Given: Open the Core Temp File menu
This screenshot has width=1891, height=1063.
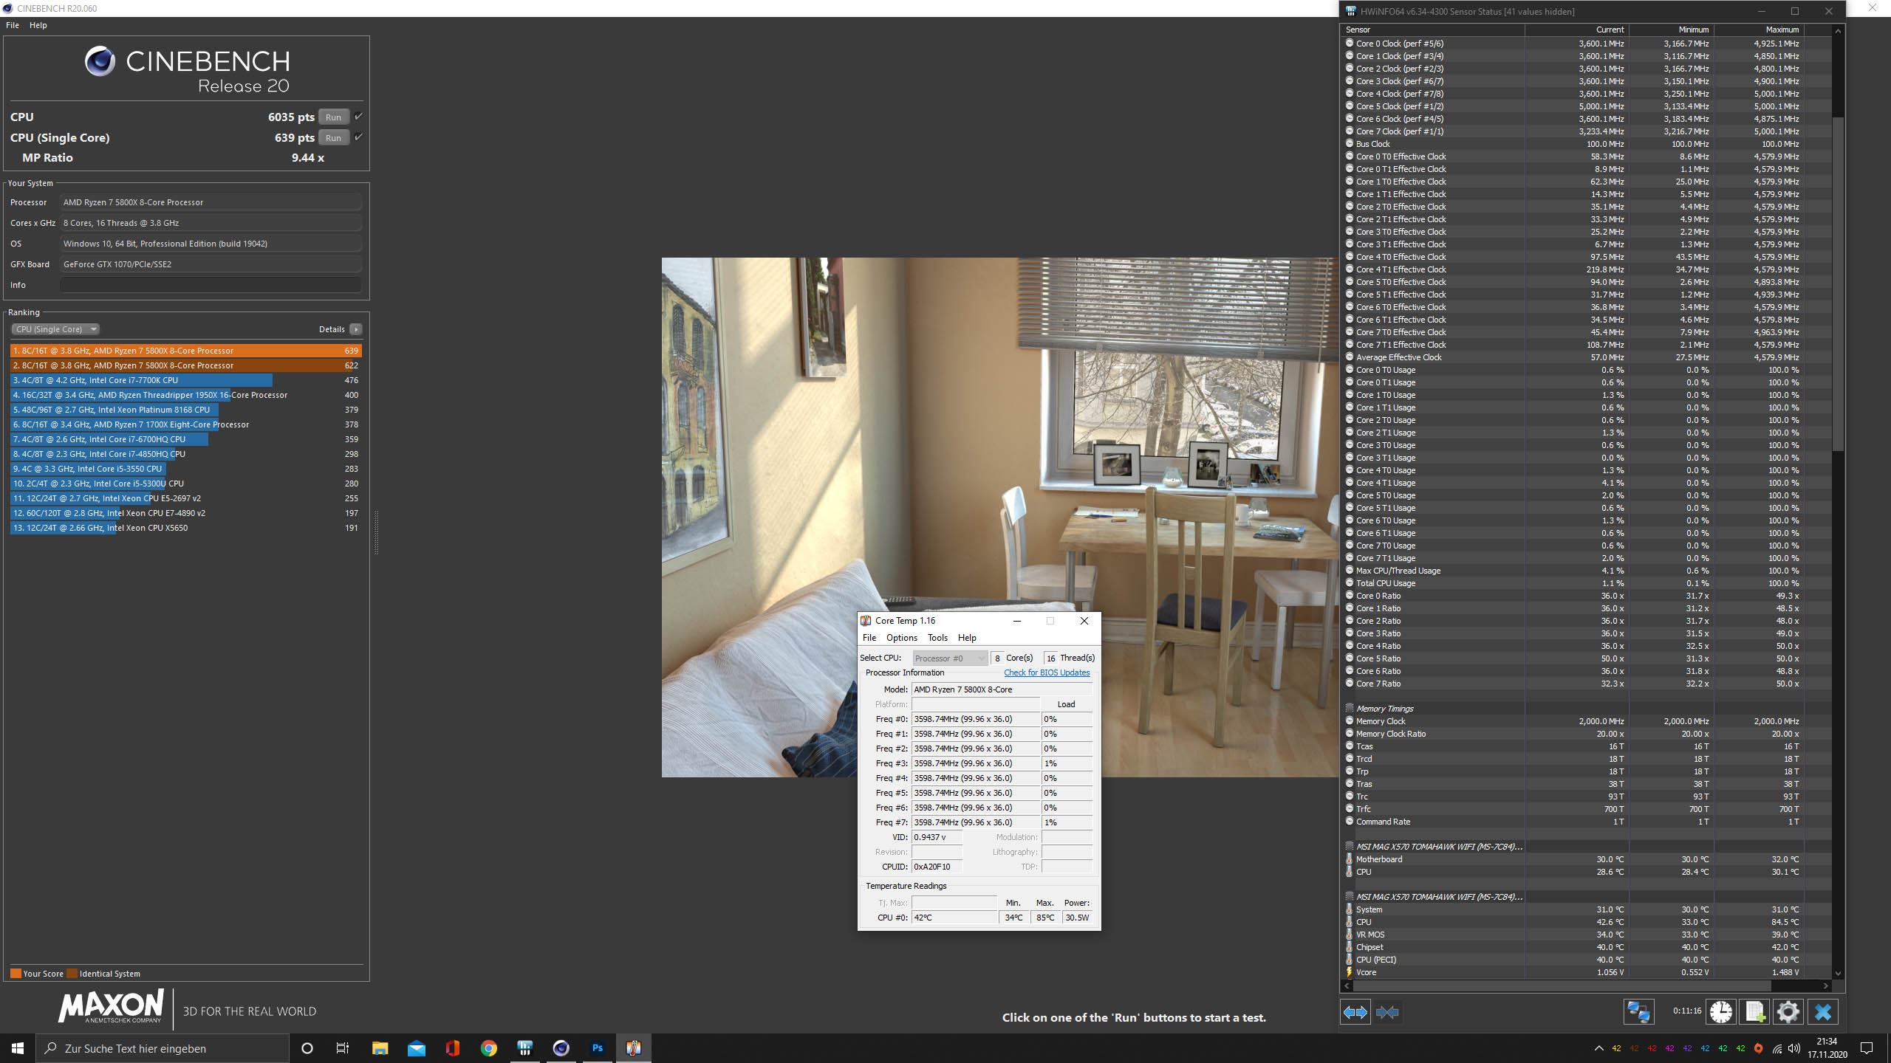Looking at the screenshot, I should click(869, 638).
